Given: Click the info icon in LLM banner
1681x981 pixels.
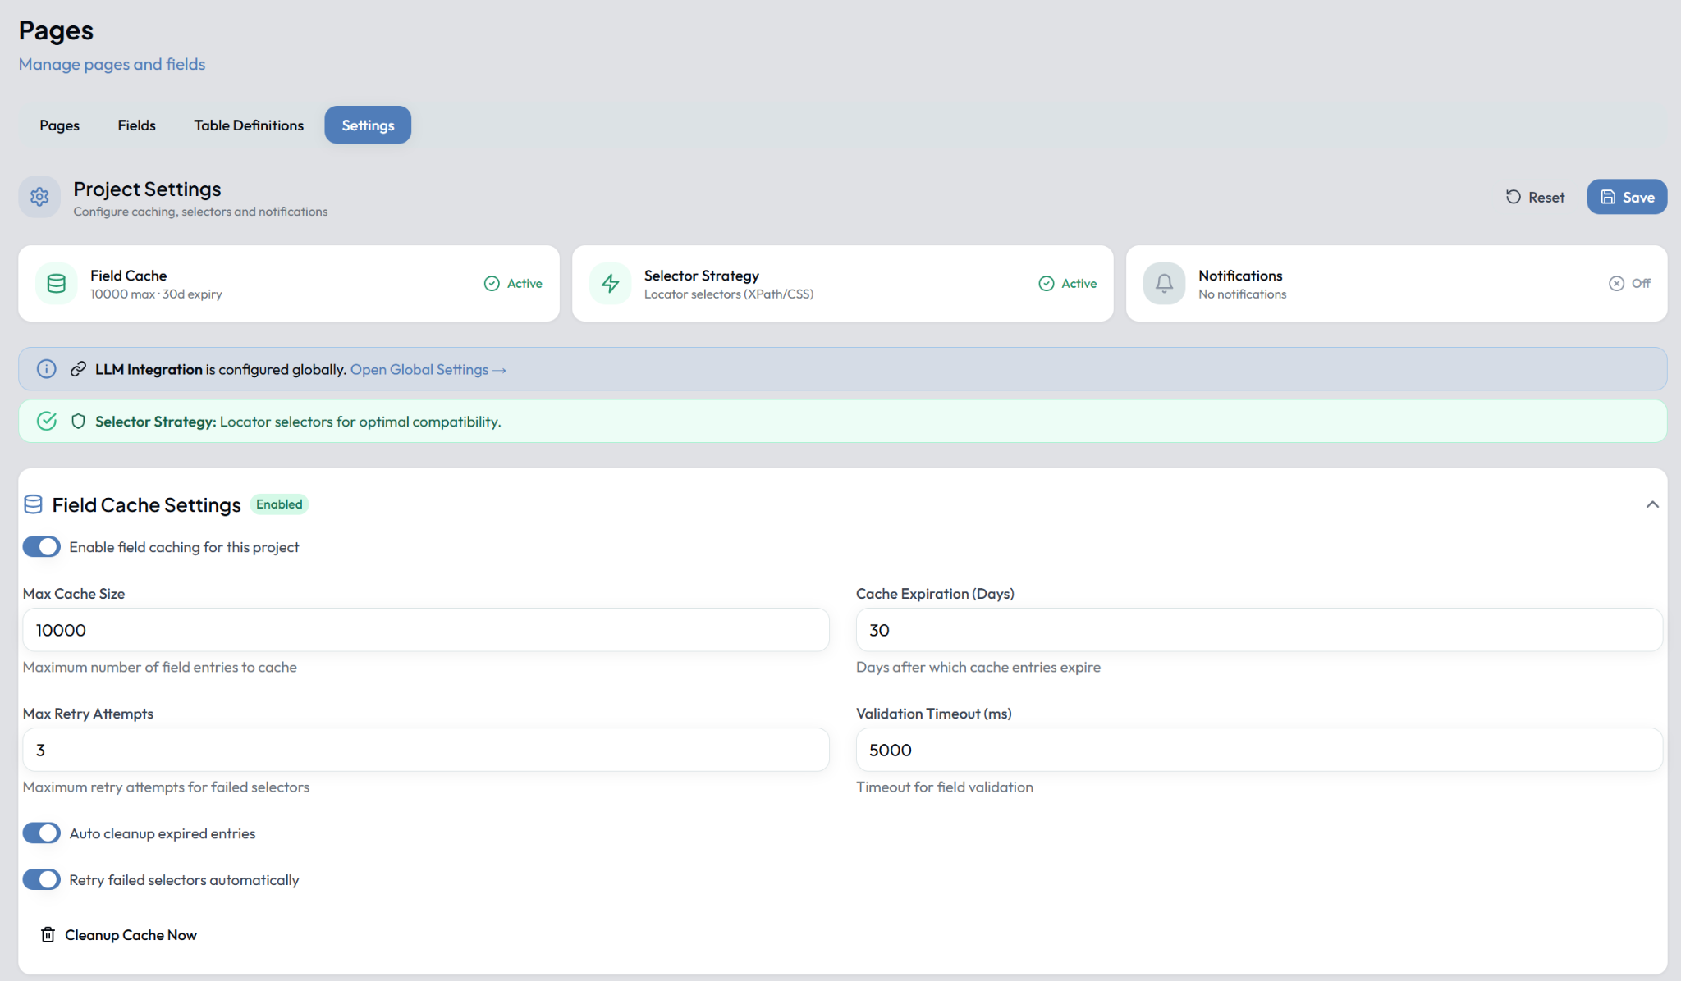Looking at the screenshot, I should pos(47,369).
